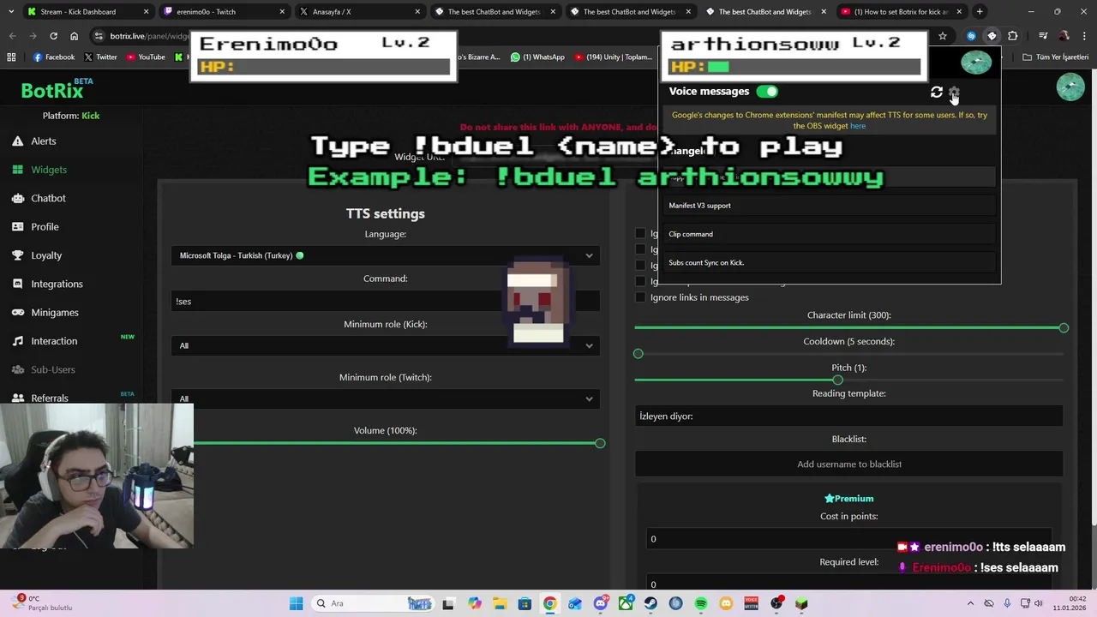Open the Facebook bookmark
Viewport: 1097px width, 617px height.
[x=54, y=57]
